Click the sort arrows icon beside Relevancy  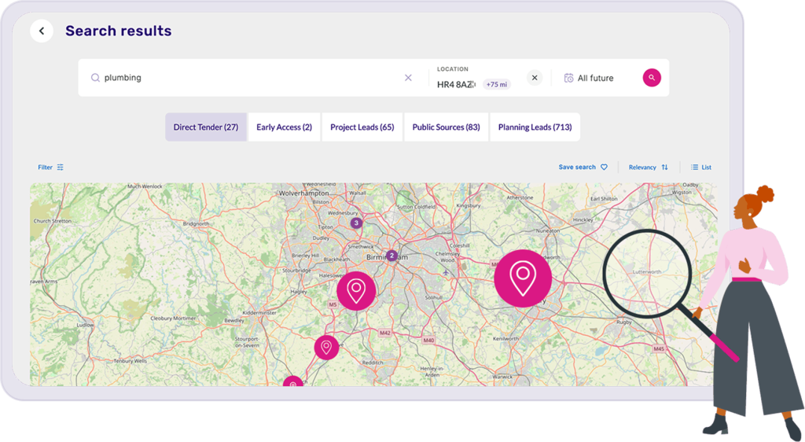(x=664, y=168)
